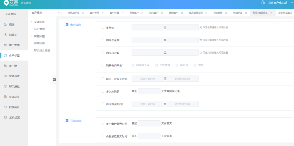Pick 首次购买时间 end date
Screen dimensions: 294x146
182,104
